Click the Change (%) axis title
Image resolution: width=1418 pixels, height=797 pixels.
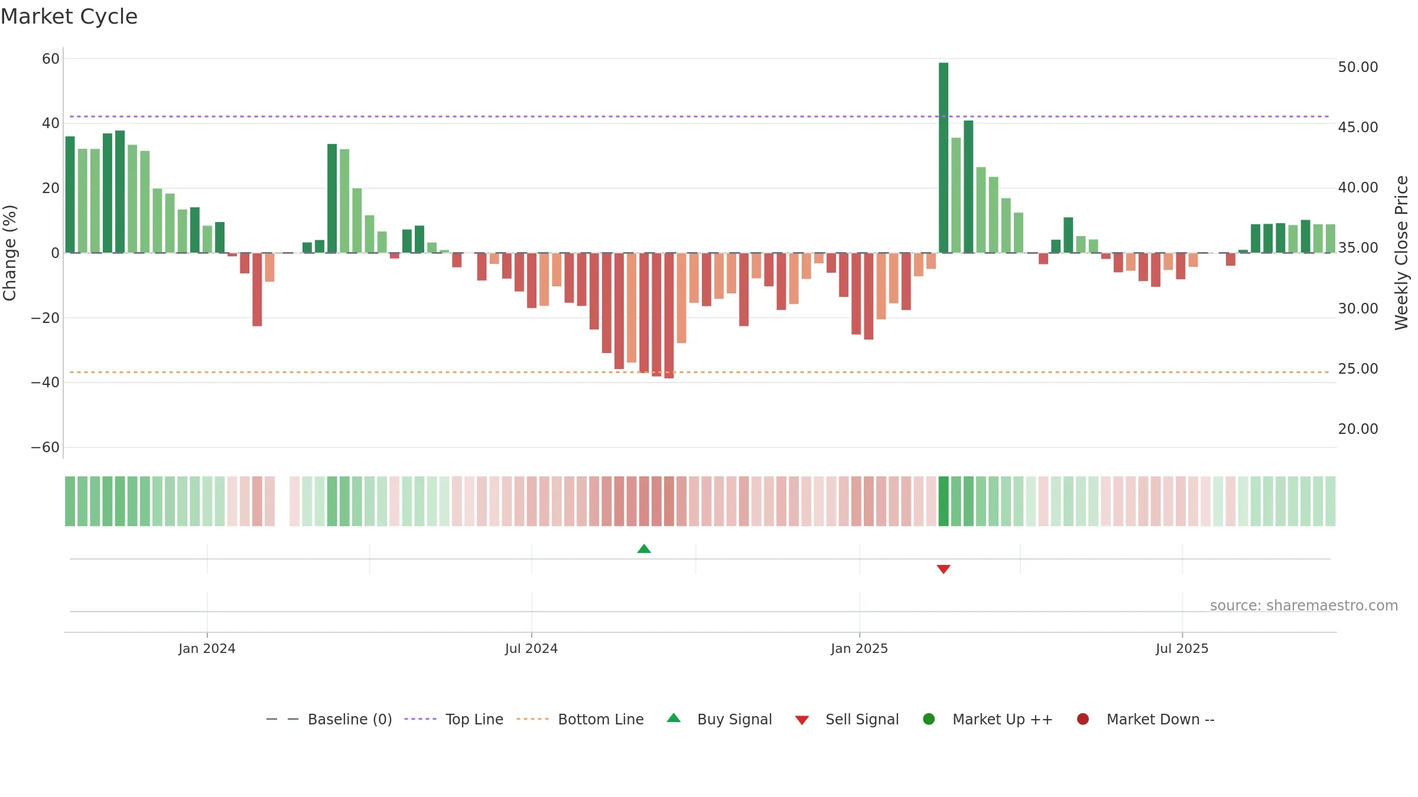click(9, 253)
